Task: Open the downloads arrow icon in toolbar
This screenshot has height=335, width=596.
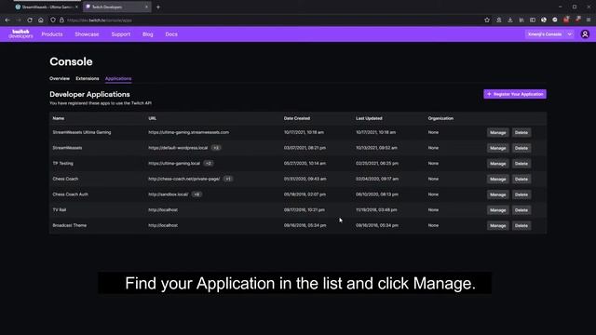Action: [510, 20]
